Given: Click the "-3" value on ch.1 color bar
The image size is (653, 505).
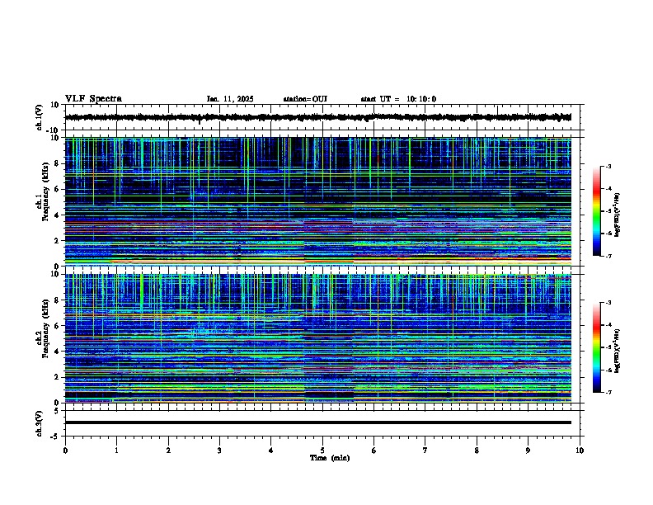Looking at the screenshot, I should click(x=608, y=166).
